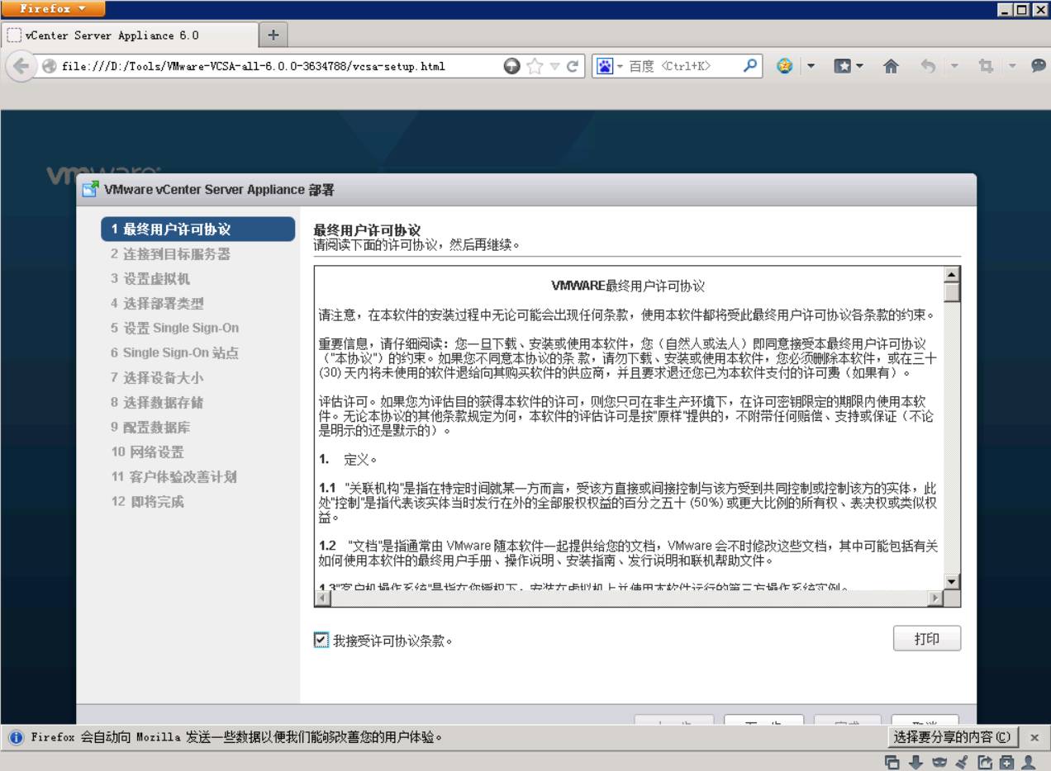Toggle the 我接受许可协议条款 checkbox
This screenshot has height=771, width=1051.
(x=321, y=640)
